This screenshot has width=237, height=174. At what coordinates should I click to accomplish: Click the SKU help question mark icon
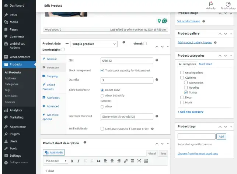click(157, 60)
